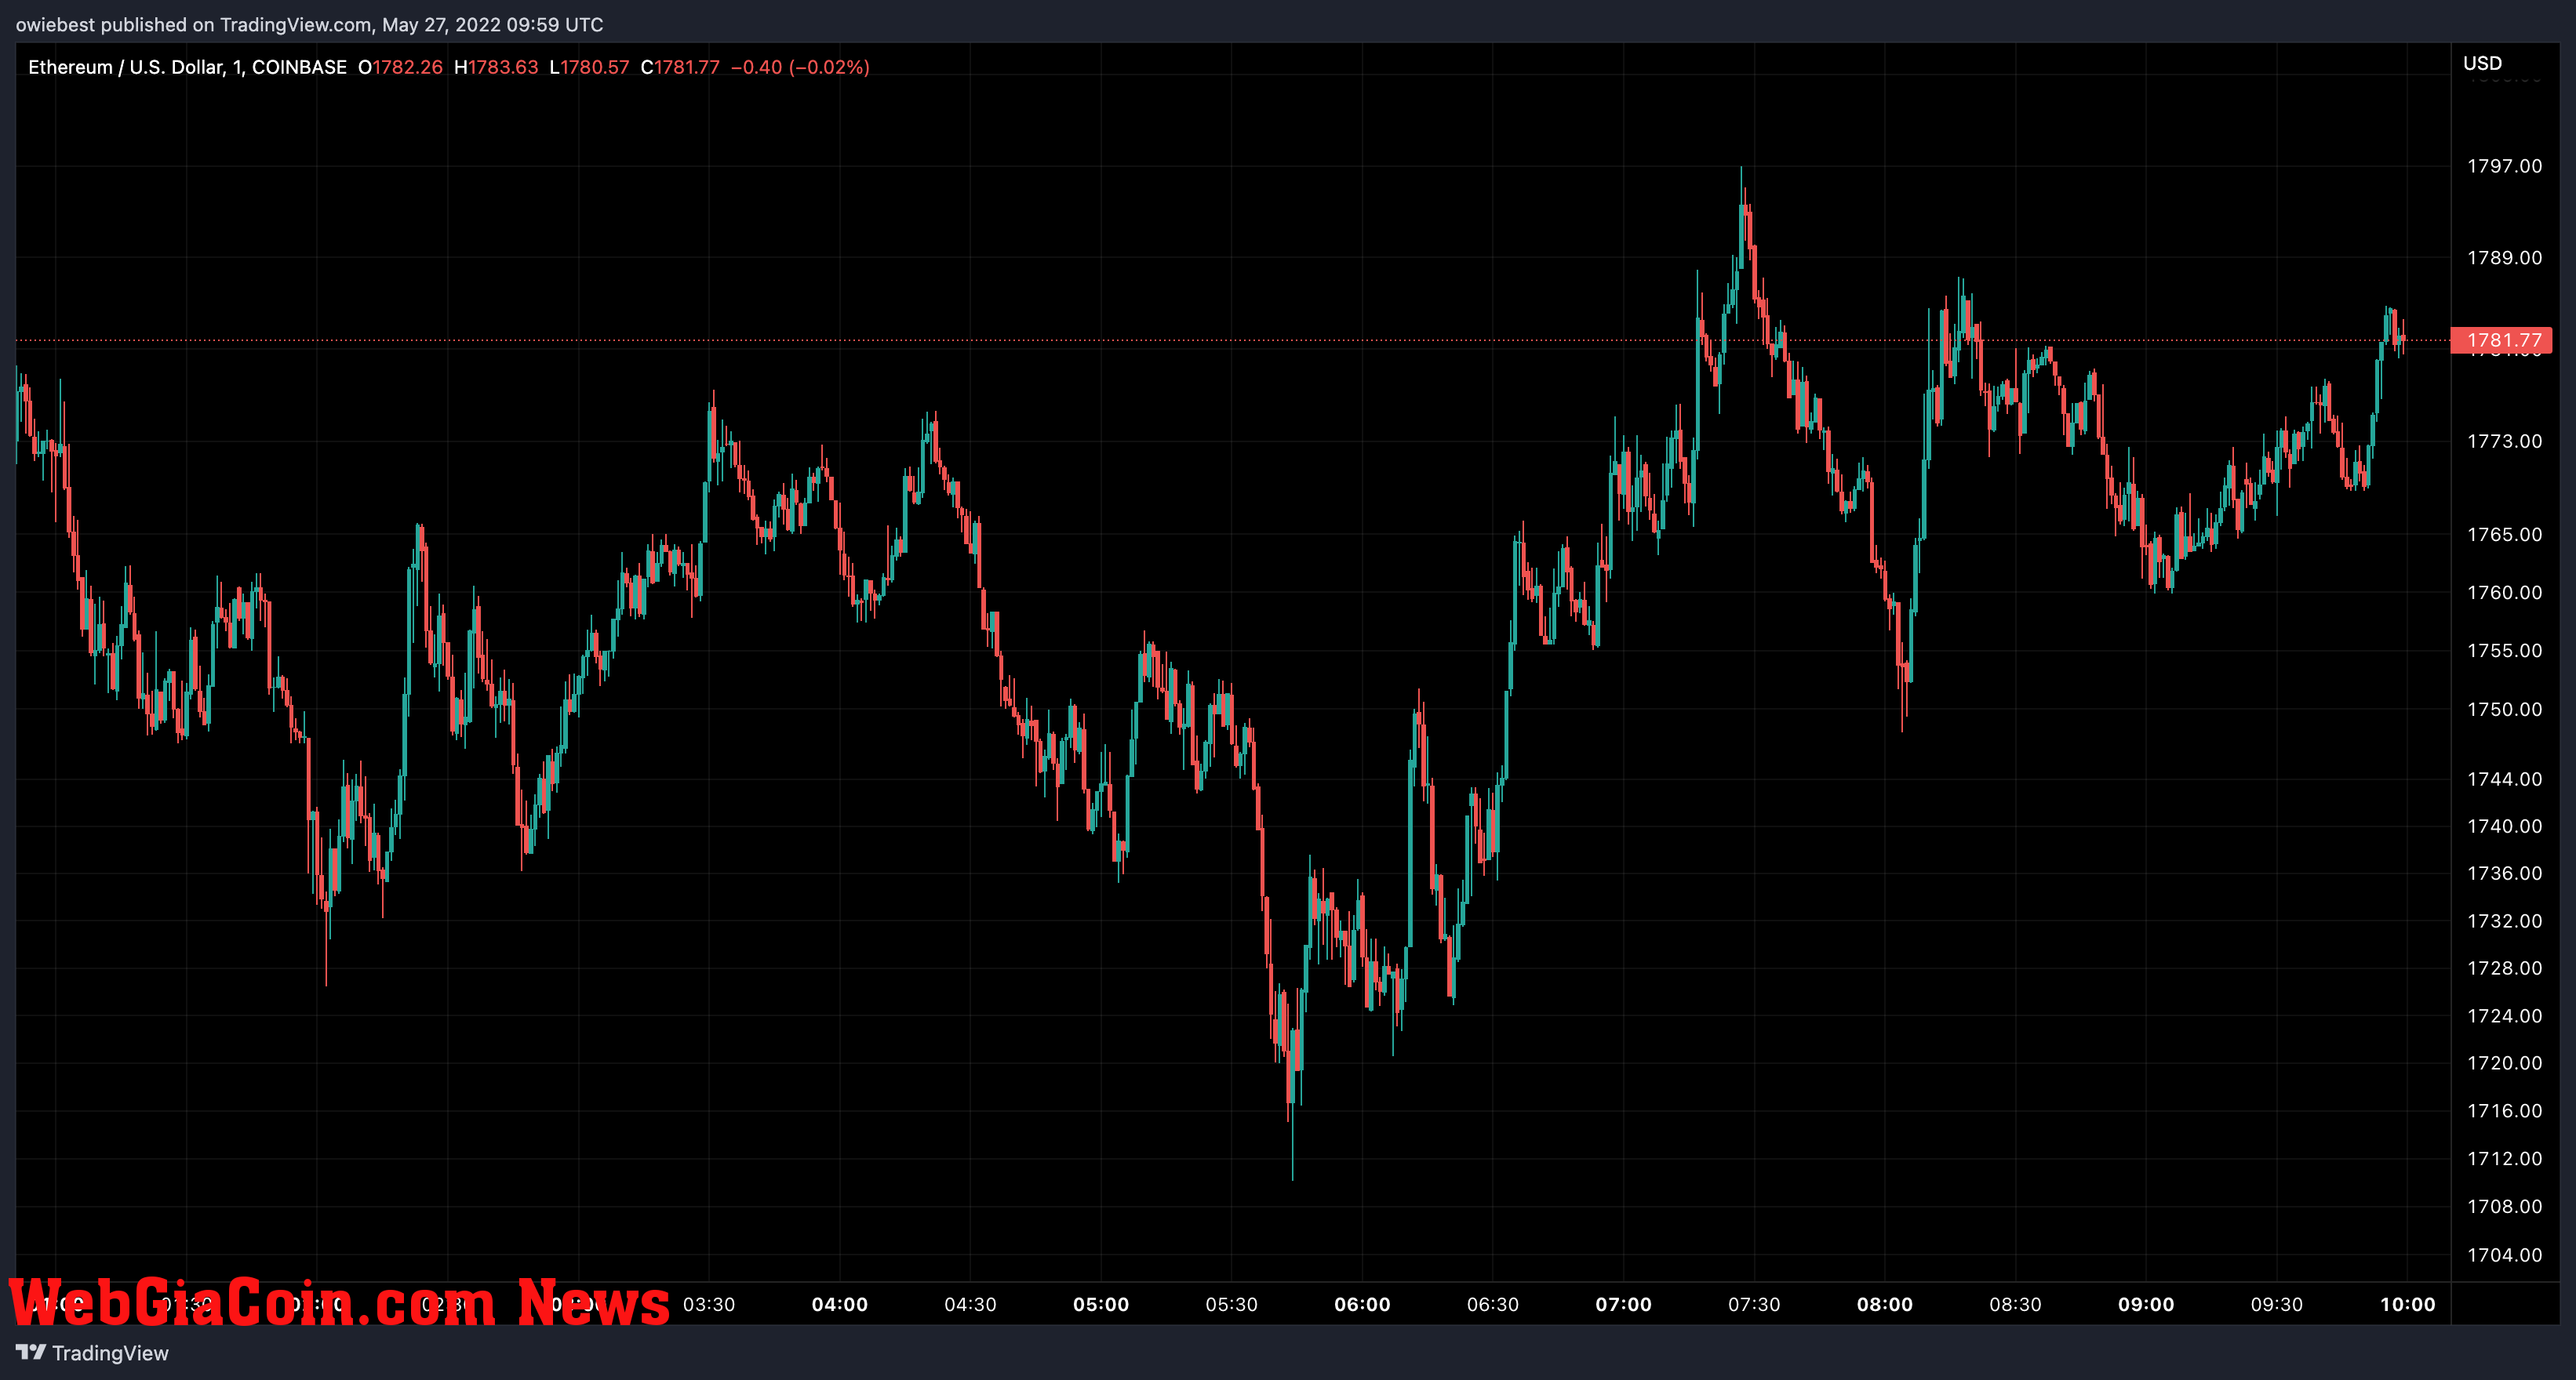Click the USD currency label
Viewport: 2576px width, 1380px height.
pyautogui.click(x=2482, y=63)
